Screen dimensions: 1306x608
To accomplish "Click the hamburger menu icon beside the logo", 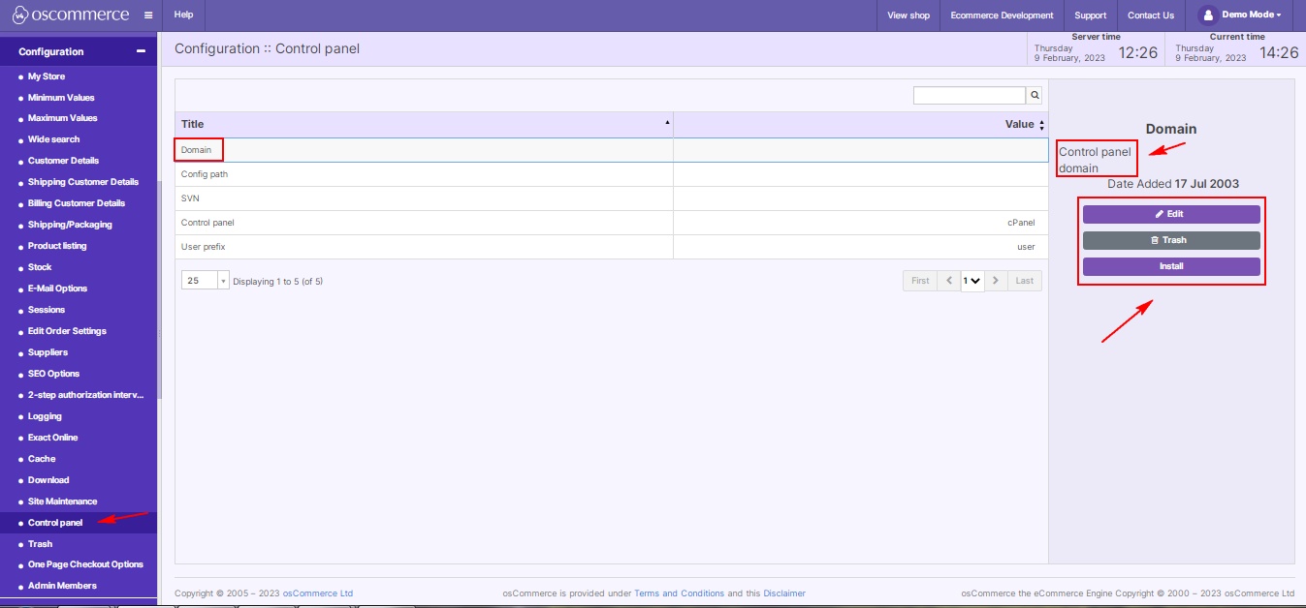I will point(147,15).
